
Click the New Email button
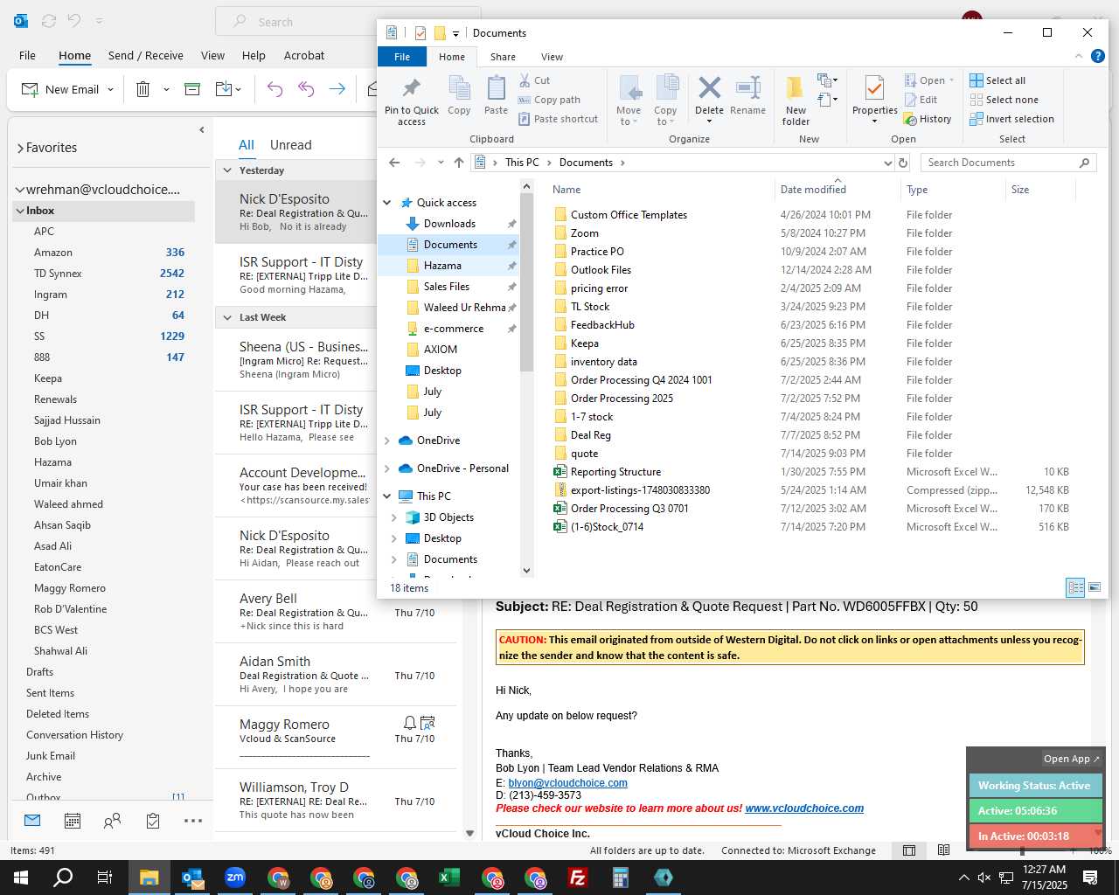pyautogui.click(x=60, y=89)
